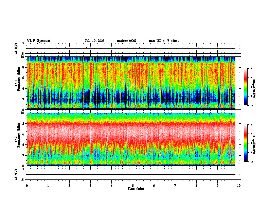The height and width of the screenshot is (208, 269).
Task: Click the time axis tick label '8'
Action: [196, 186]
